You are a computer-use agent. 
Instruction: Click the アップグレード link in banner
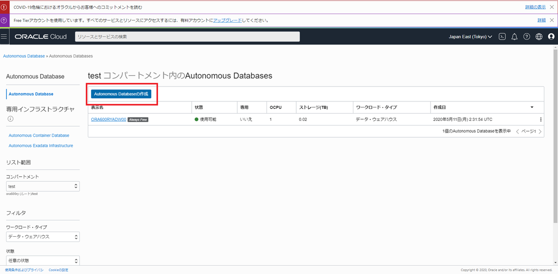click(227, 20)
